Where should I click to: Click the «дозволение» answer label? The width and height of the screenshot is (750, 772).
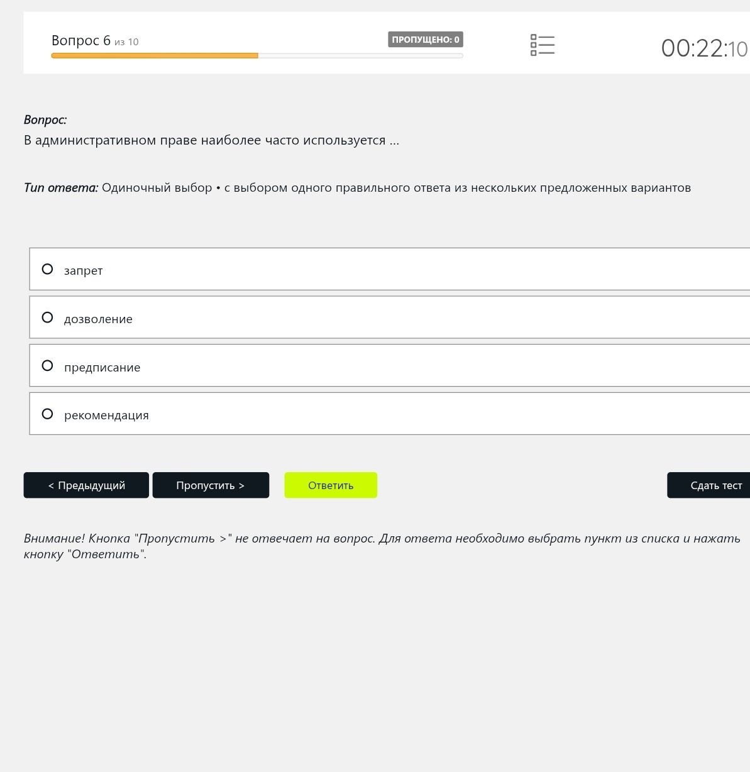(98, 319)
